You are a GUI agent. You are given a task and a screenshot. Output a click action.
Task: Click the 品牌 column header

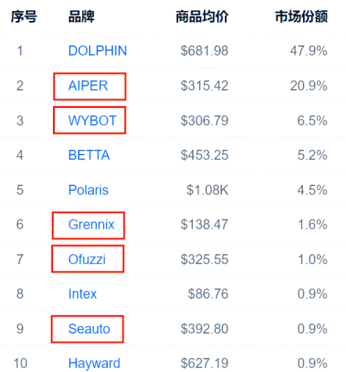pos(81,16)
